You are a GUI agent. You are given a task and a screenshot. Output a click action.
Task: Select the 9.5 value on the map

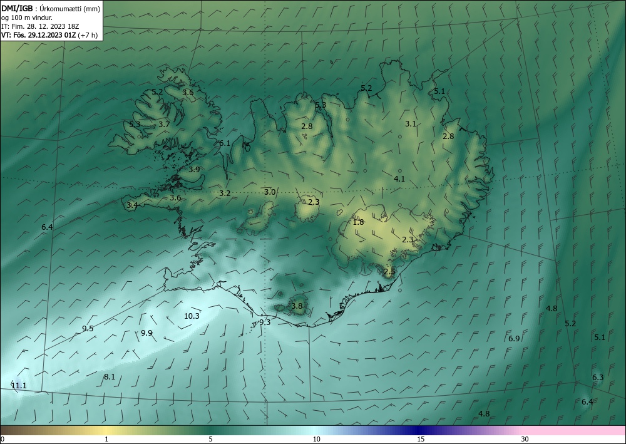point(88,329)
